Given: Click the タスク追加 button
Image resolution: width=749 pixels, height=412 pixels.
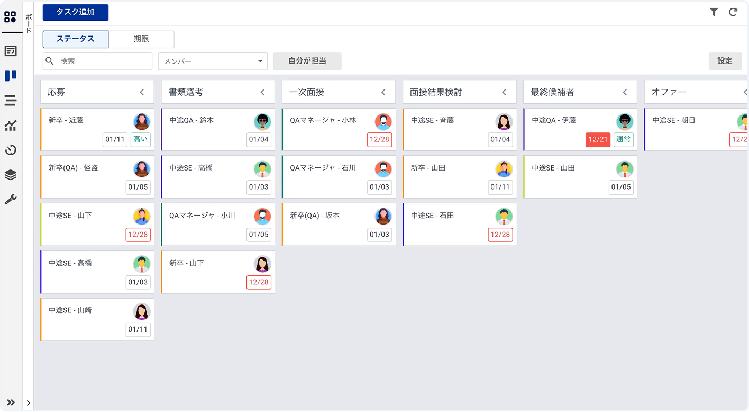Looking at the screenshot, I should pos(75,12).
